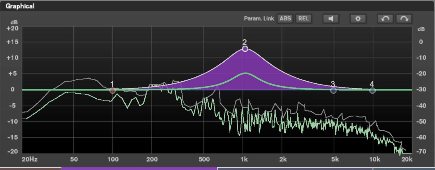Click the 10k frequency label
Screen dimensions: 435x170
[374, 160]
